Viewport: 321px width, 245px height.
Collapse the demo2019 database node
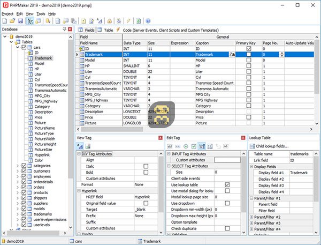[x=5, y=36]
